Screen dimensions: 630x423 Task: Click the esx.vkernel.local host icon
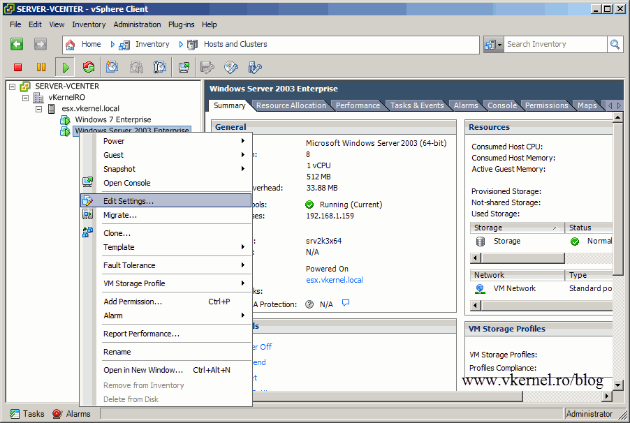click(x=52, y=108)
